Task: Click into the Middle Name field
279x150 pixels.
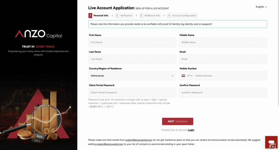Action: (223, 42)
